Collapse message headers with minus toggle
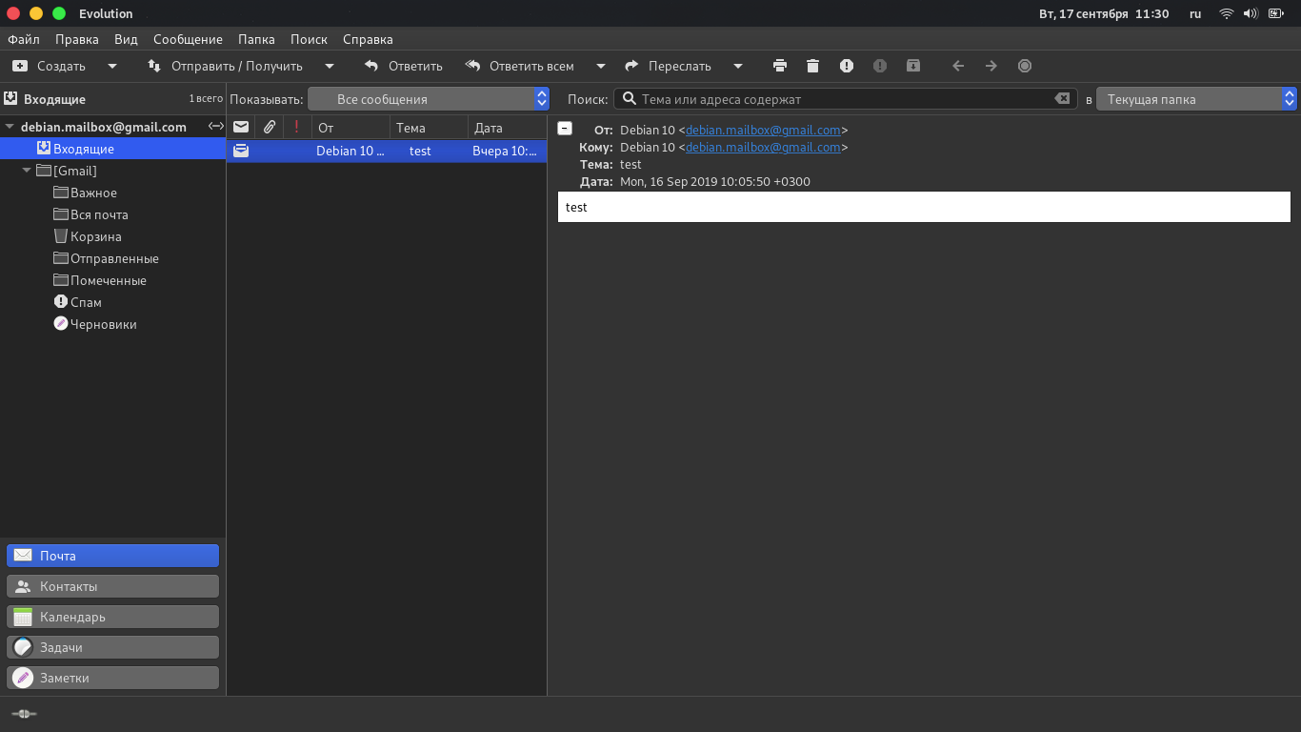 pyautogui.click(x=565, y=129)
